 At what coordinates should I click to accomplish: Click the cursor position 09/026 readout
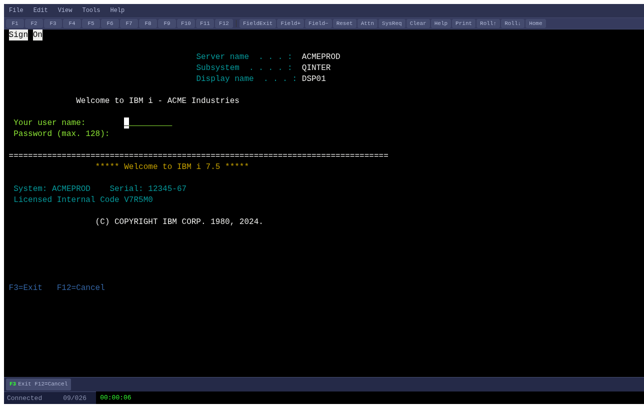pyautogui.click(x=74, y=398)
